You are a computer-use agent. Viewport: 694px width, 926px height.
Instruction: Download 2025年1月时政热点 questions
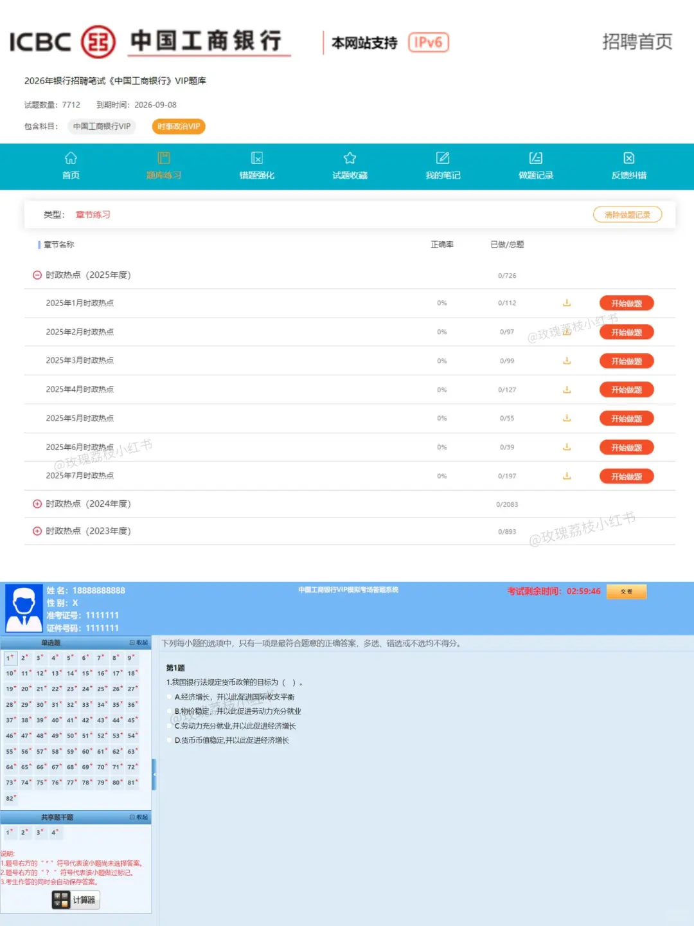(567, 303)
